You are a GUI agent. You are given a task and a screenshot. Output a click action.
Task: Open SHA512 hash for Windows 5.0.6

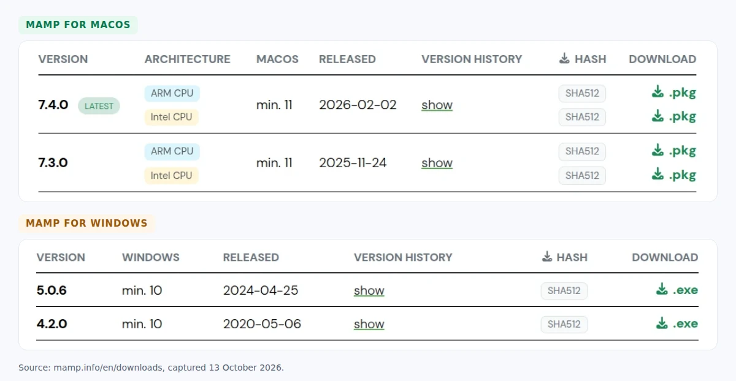click(564, 291)
